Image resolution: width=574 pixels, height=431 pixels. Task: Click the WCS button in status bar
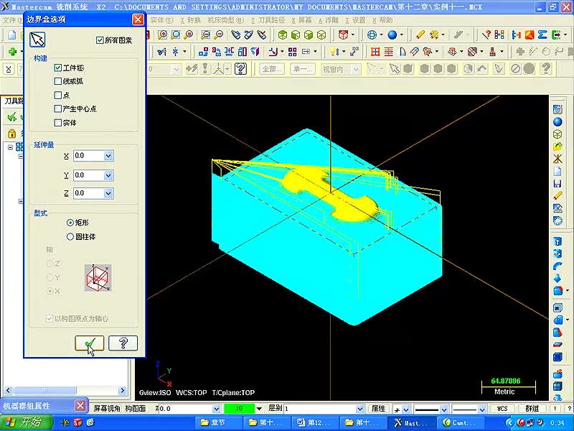coord(502,409)
